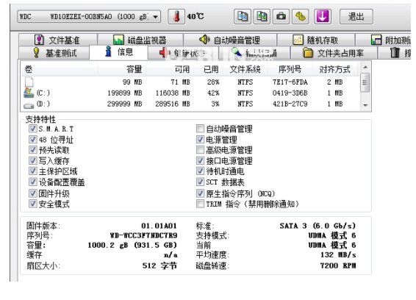Select the 信息 tab
416x300 pixels.
(118, 52)
